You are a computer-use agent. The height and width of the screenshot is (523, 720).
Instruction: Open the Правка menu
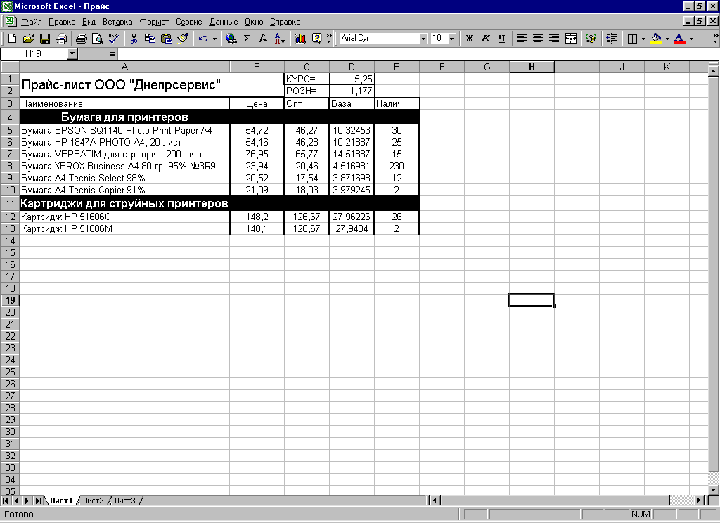62,22
